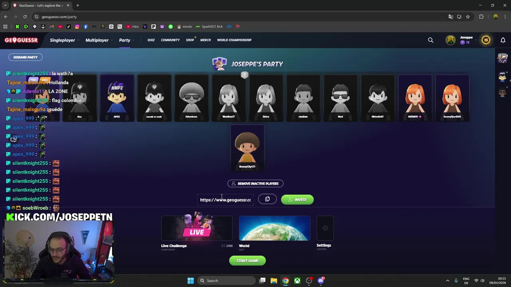Select the ADEMOO player card
Viewport: 511px width, 287px height.
pos(415,98)
